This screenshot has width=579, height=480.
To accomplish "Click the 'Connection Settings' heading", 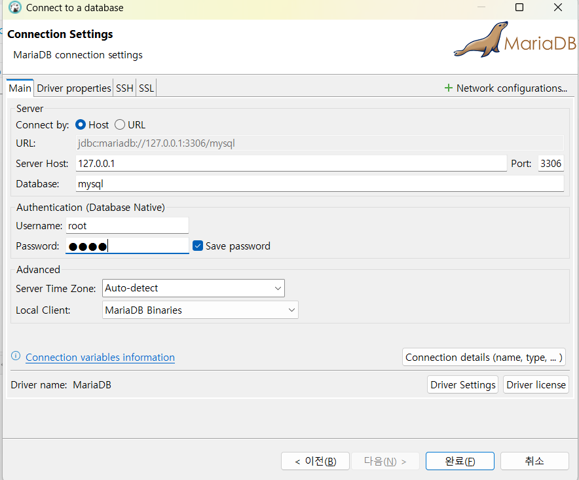I will pos(60,34).
